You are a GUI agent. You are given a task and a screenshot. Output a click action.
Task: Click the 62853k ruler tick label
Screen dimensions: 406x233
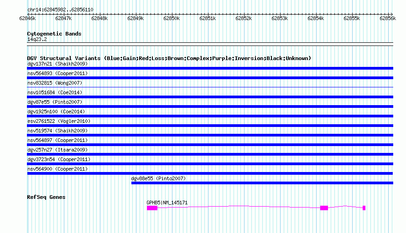pos(279,18)
